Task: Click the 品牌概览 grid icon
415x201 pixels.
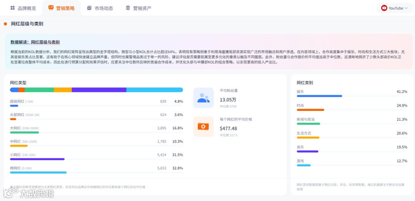Action: [12, 8]
